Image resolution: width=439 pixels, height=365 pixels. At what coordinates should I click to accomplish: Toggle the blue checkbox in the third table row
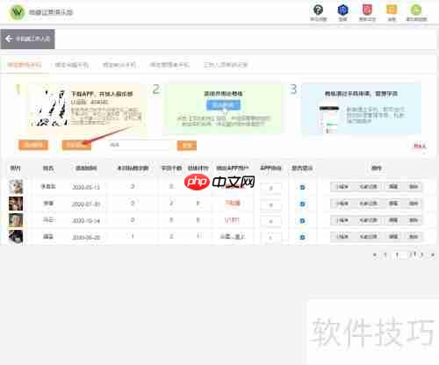coord(303,220)
